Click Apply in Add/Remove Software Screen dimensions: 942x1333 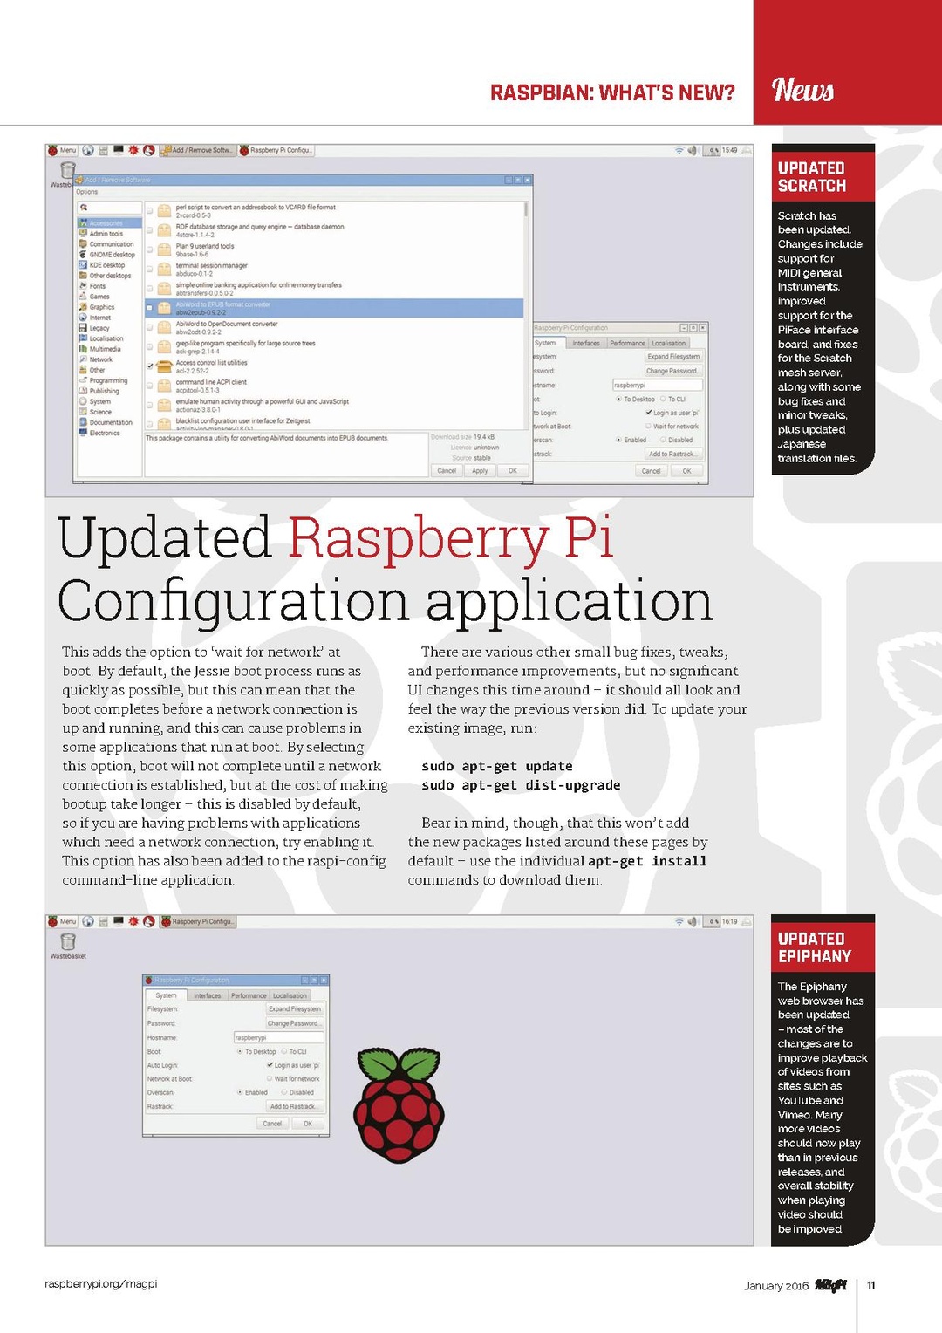[x=480, y=471]
